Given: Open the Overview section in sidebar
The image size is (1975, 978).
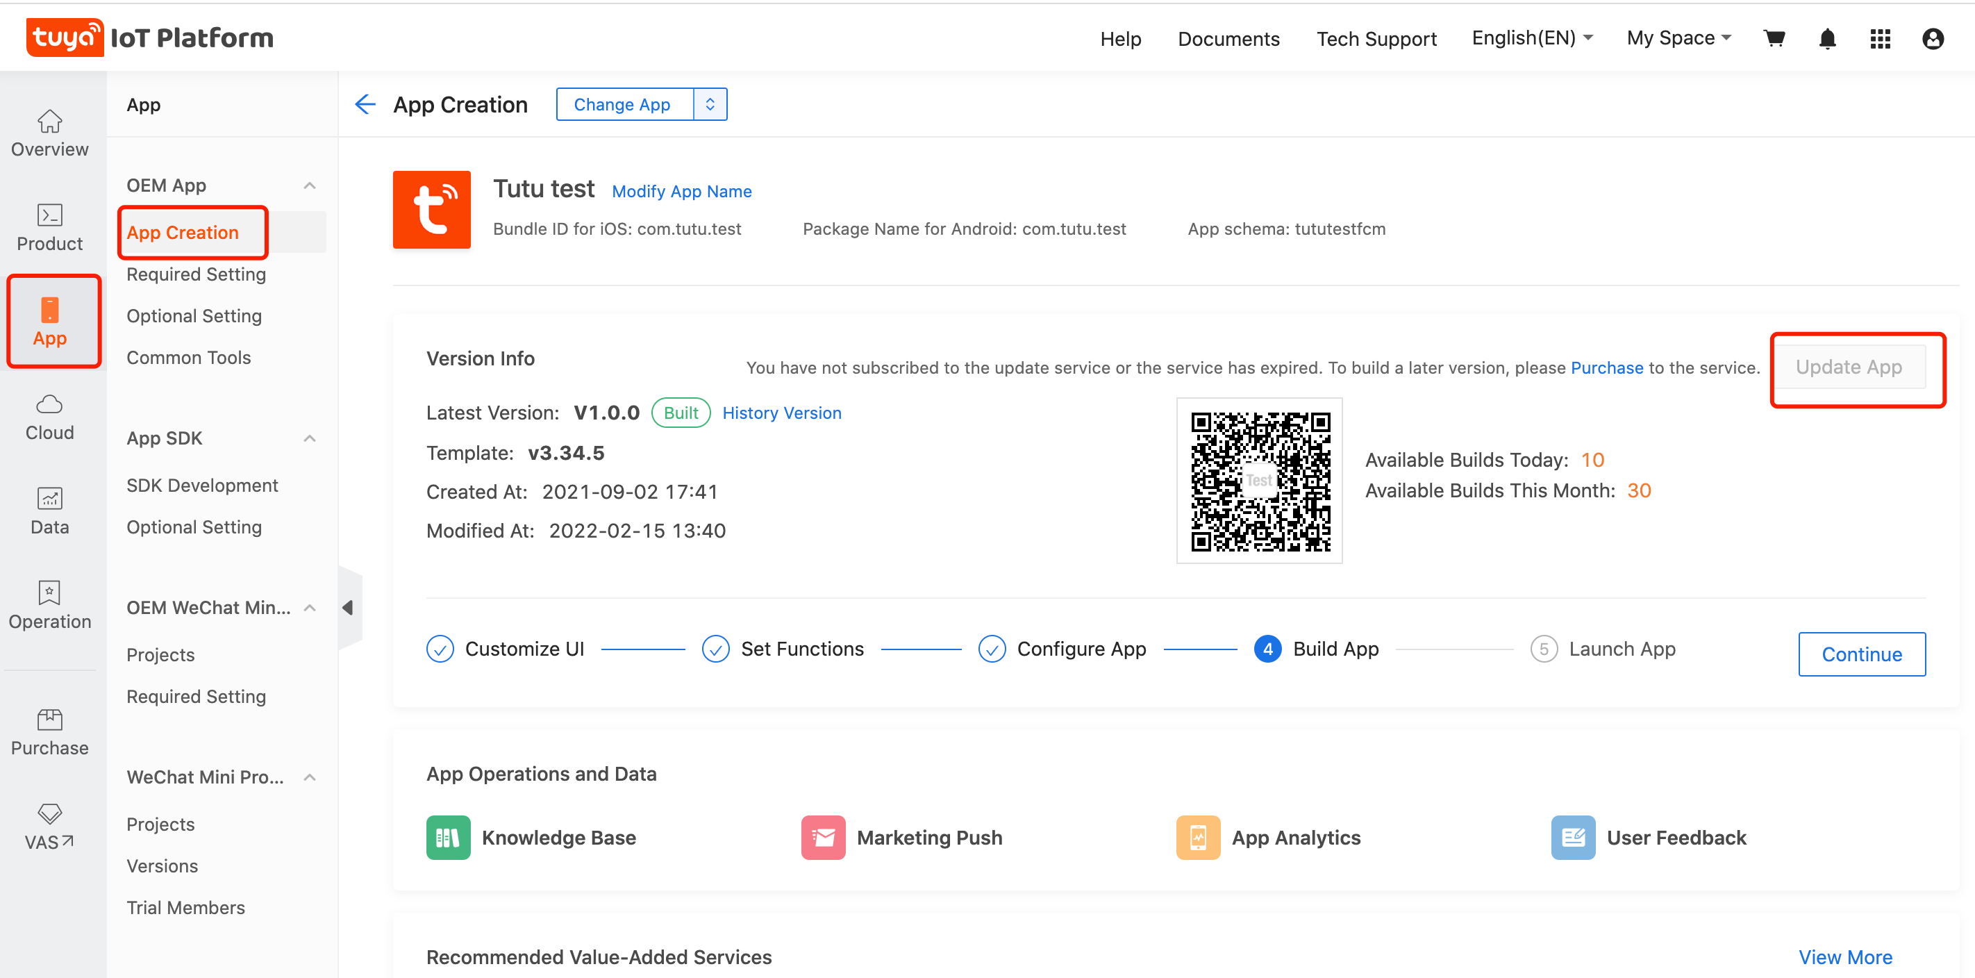Looking at the screenshot, I should 50,133.
